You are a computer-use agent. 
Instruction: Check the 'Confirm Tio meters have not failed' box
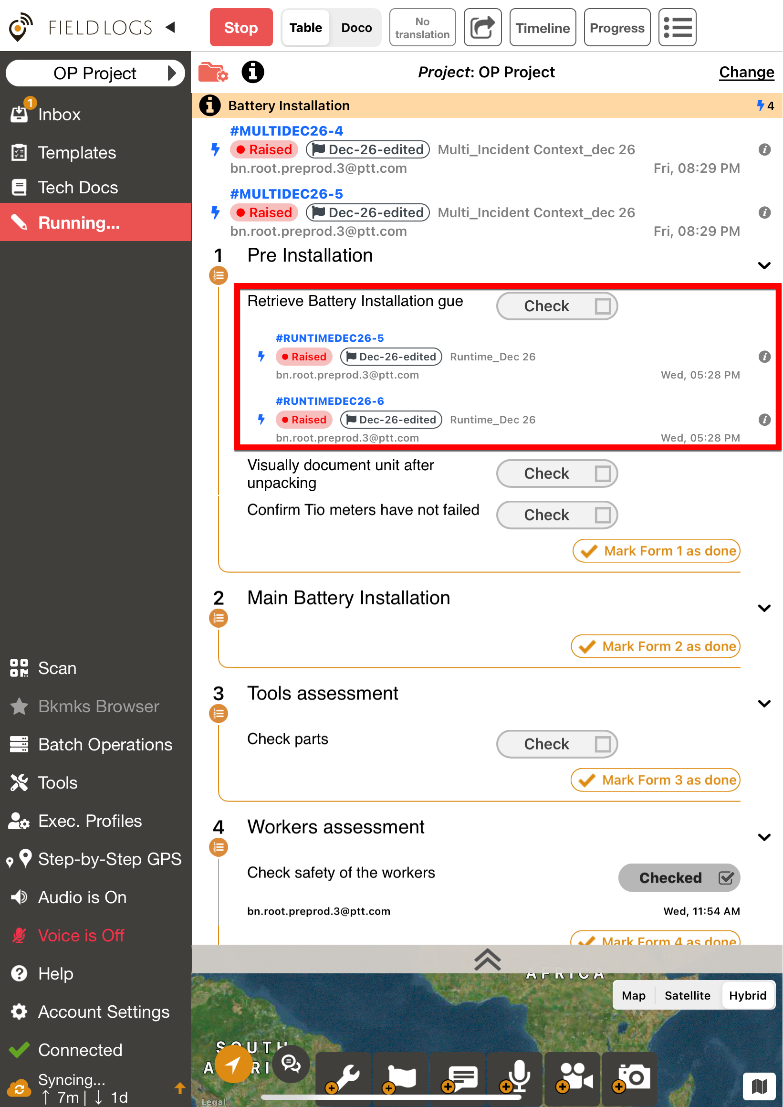(603, 515)
